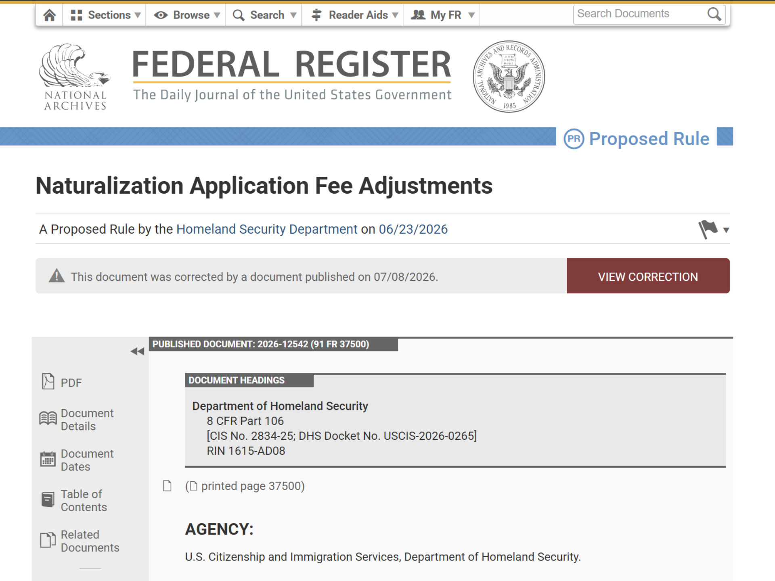The height and width of the screenshot is (581, 775).
Task: Open the Sections menu
Action: [x=105, y=15]
